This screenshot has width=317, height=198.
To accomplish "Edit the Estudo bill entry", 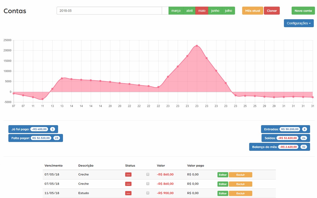I will (x=223, y=193).
